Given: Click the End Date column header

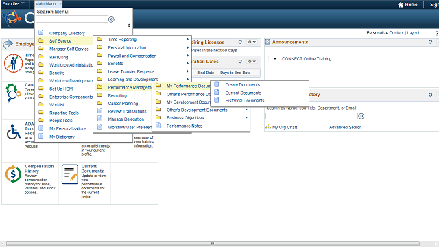Looking at the screenshot, I should tap(206, 73).
